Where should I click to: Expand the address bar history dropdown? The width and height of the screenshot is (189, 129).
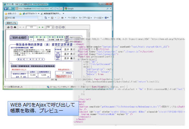pos(51,9)
